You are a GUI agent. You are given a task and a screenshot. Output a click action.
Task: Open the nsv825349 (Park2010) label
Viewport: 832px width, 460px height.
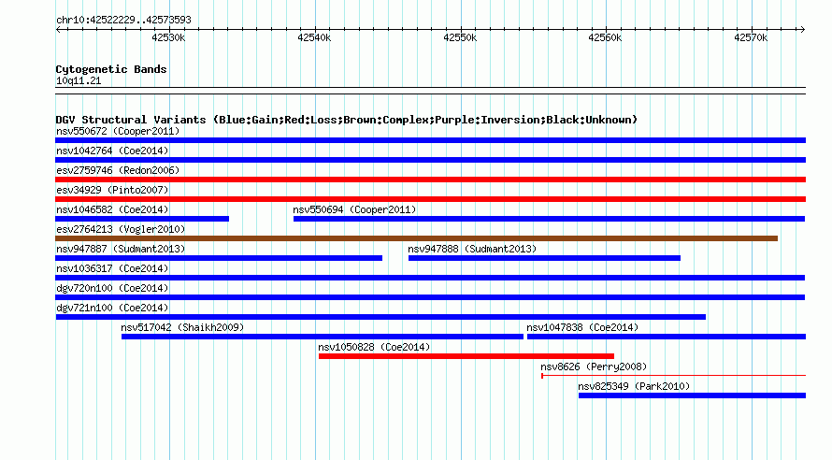point(634,386)
